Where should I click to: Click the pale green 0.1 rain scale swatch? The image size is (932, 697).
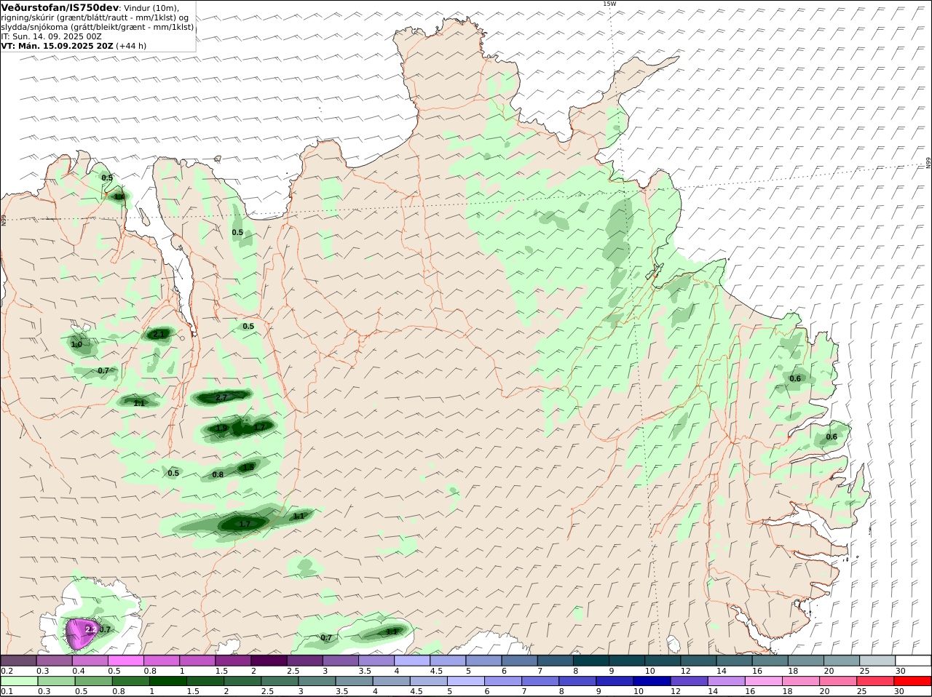[x=20, y=681]
